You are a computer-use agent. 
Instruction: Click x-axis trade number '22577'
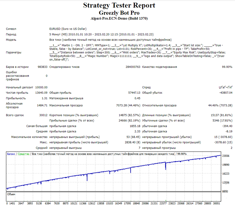tap(163, 204)
